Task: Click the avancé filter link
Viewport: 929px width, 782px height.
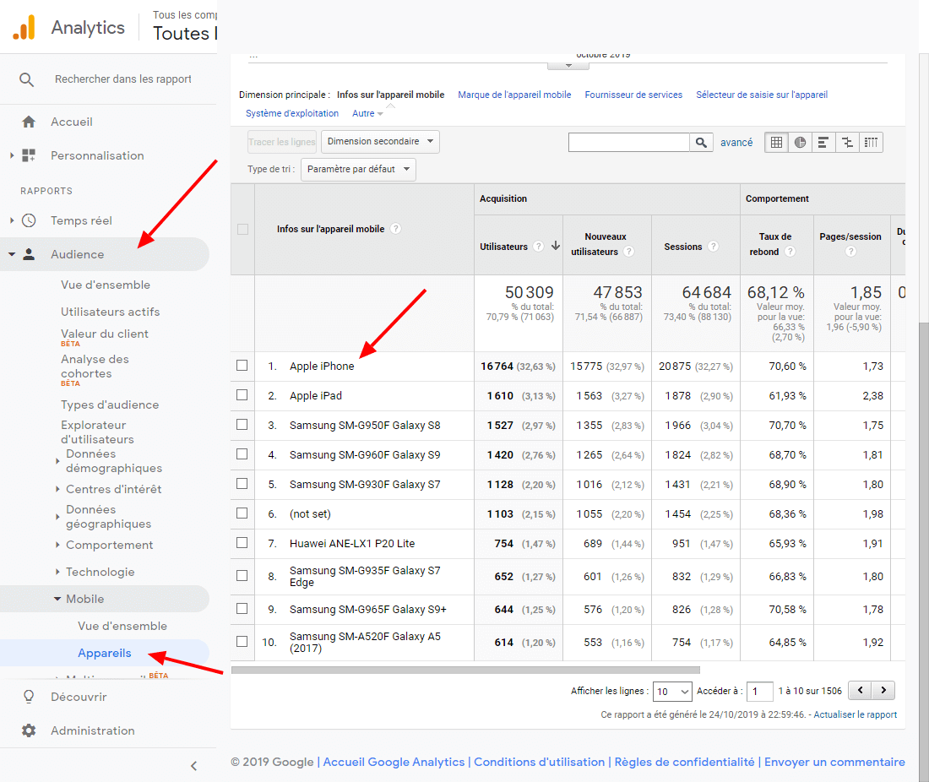Action: (x=736, y=142)
